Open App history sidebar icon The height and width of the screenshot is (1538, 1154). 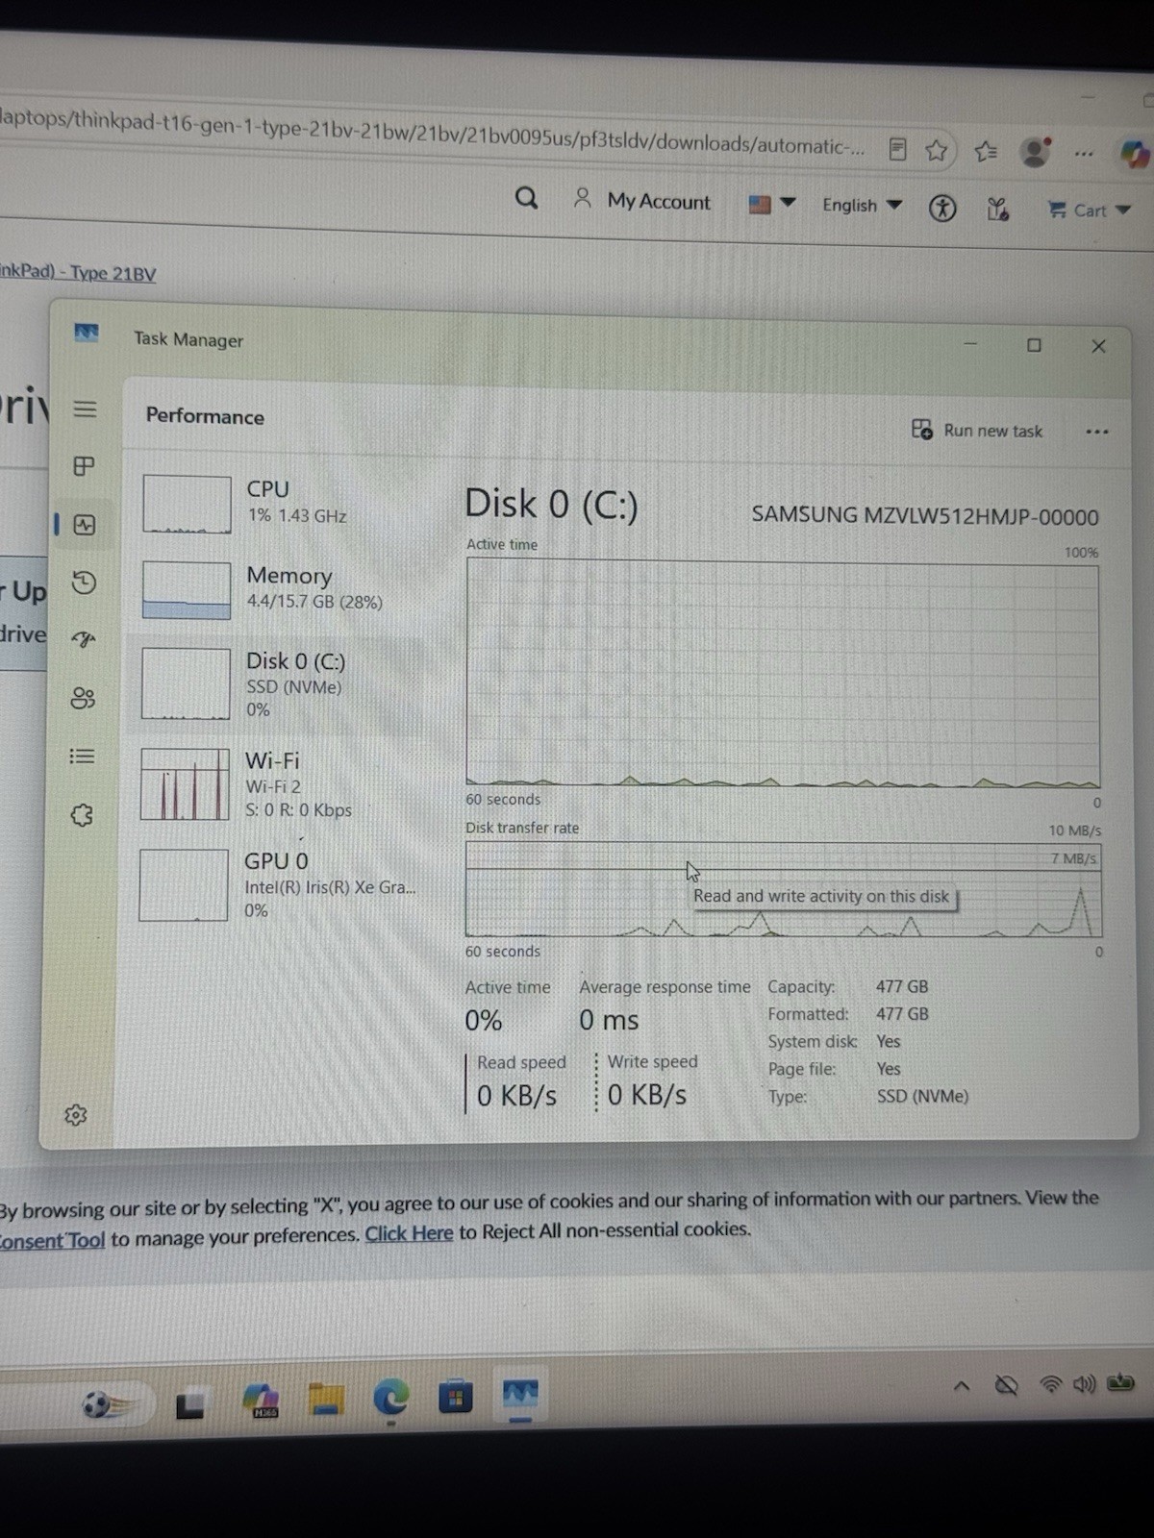pos(84,583)
